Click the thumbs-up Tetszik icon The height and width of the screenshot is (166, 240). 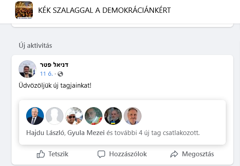click(x=41, y=154)
